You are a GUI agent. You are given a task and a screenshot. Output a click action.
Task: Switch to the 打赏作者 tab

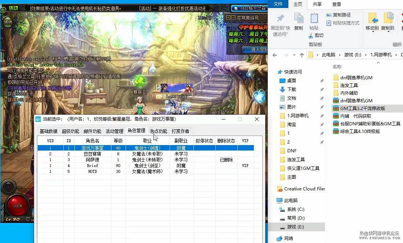click(180, 131)
